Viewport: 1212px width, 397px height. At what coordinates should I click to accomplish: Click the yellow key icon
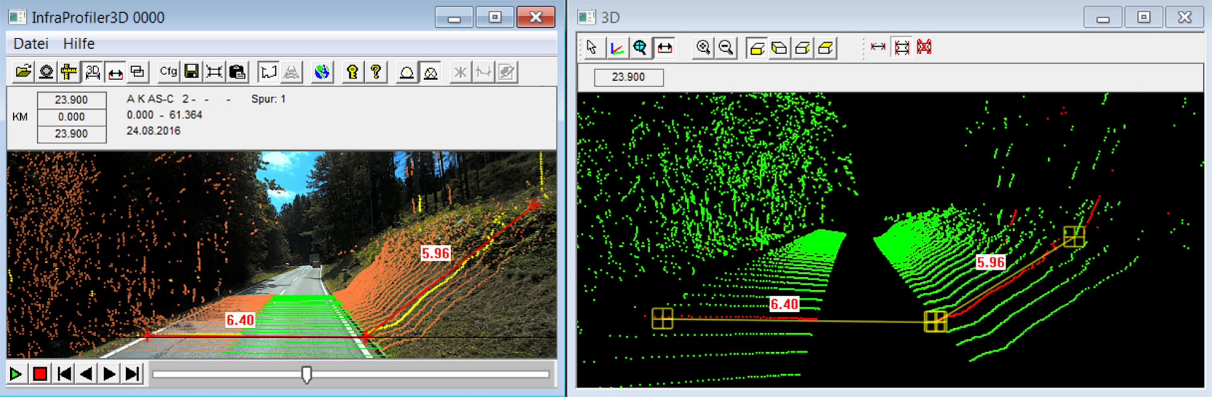pyautogui.click(x=352, y=72)
